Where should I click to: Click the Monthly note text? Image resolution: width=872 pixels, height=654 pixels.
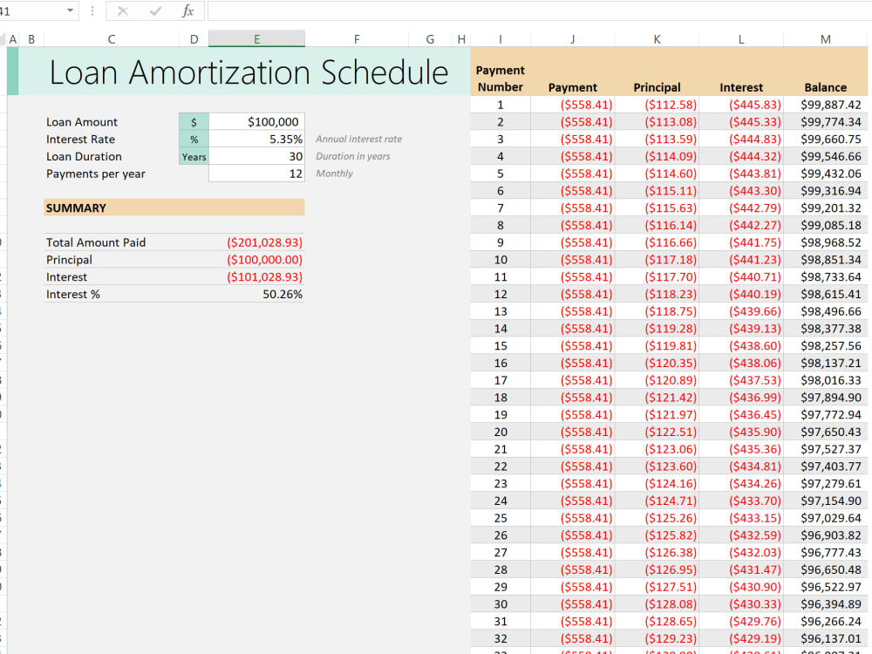[334, 174]
